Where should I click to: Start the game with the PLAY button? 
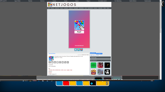[x=79, y=32]
